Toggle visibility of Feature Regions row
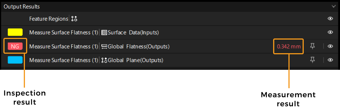This screenshot has height=108, width=340. (330, 19)
